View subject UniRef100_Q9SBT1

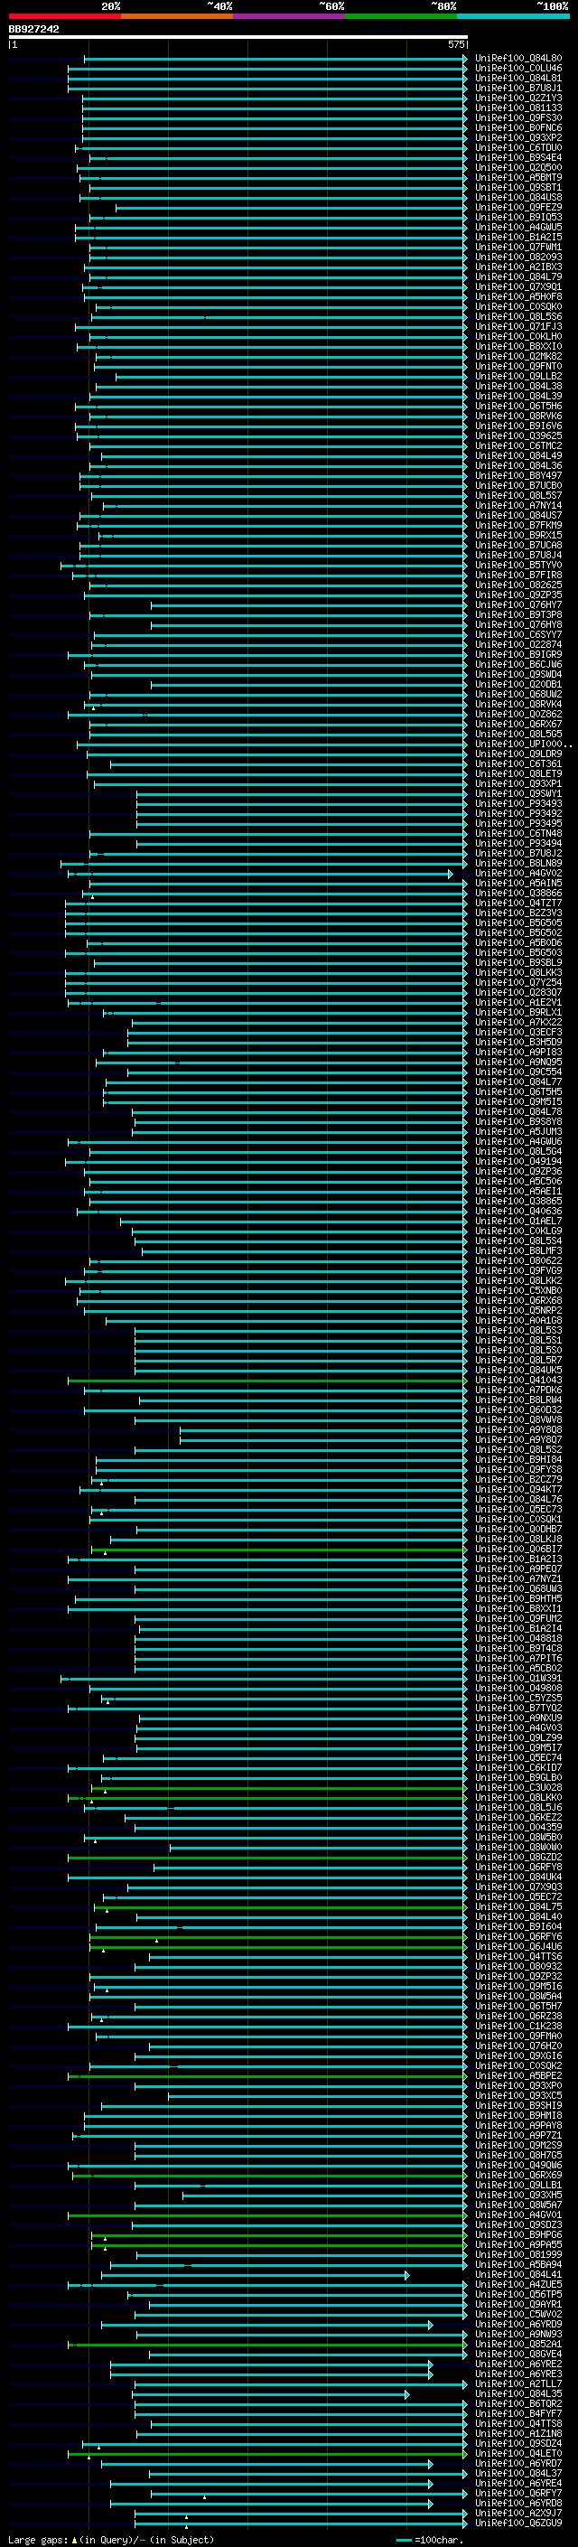pyautogui.click(x=517, y=187)
